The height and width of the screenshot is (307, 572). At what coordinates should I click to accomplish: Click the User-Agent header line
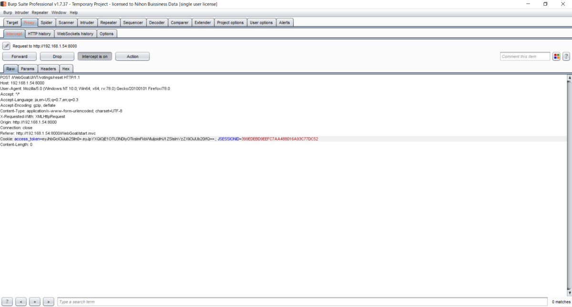(85, 89)
